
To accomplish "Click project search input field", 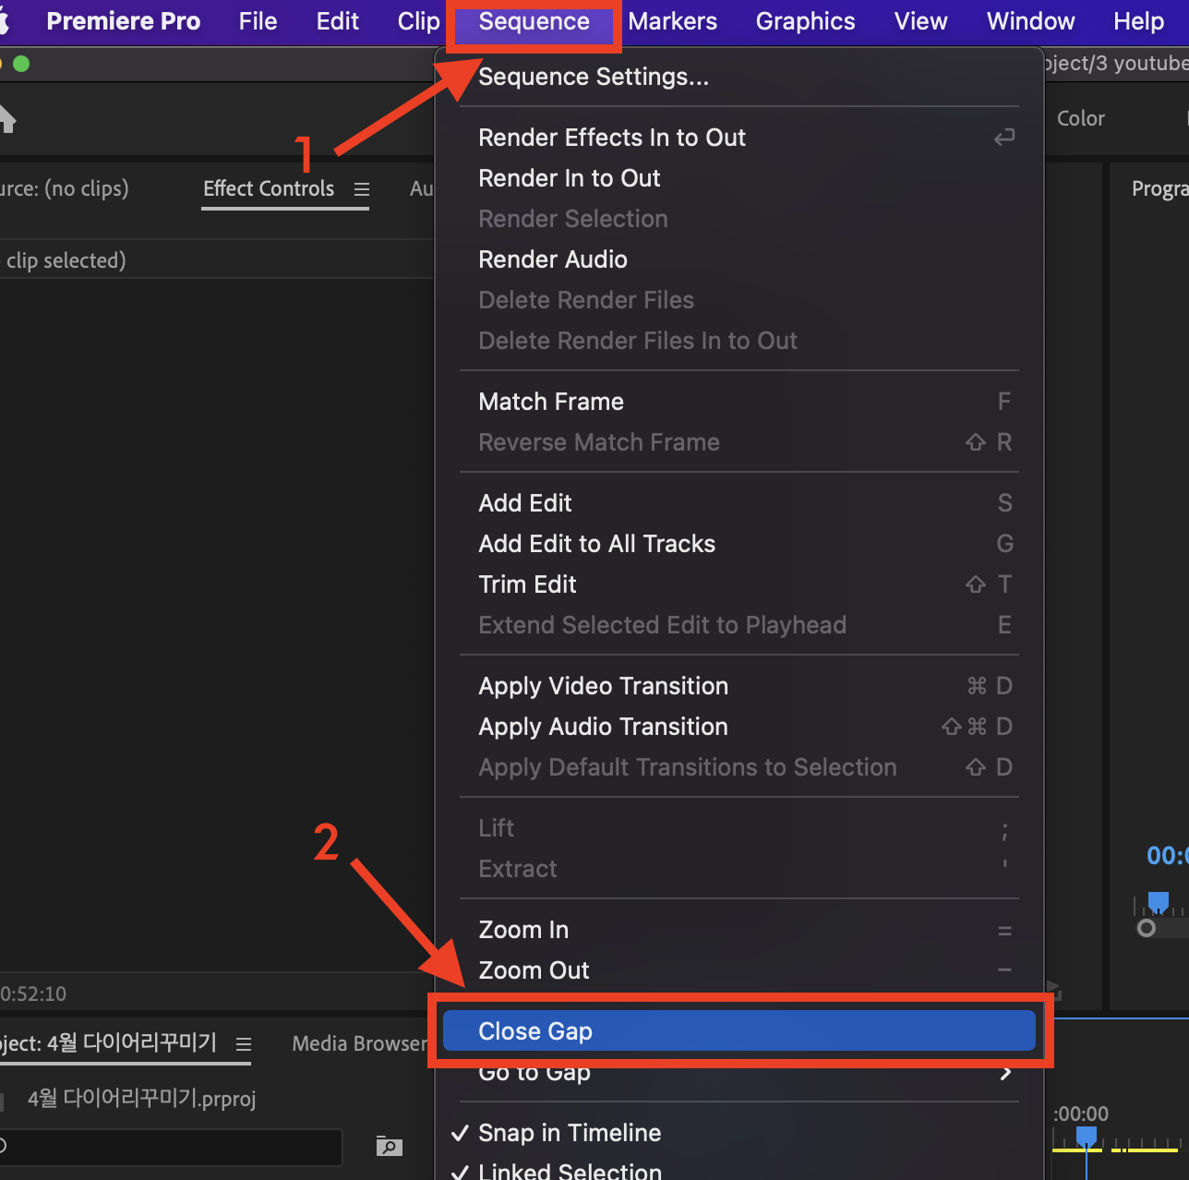I will click(x=171, y=1147).
